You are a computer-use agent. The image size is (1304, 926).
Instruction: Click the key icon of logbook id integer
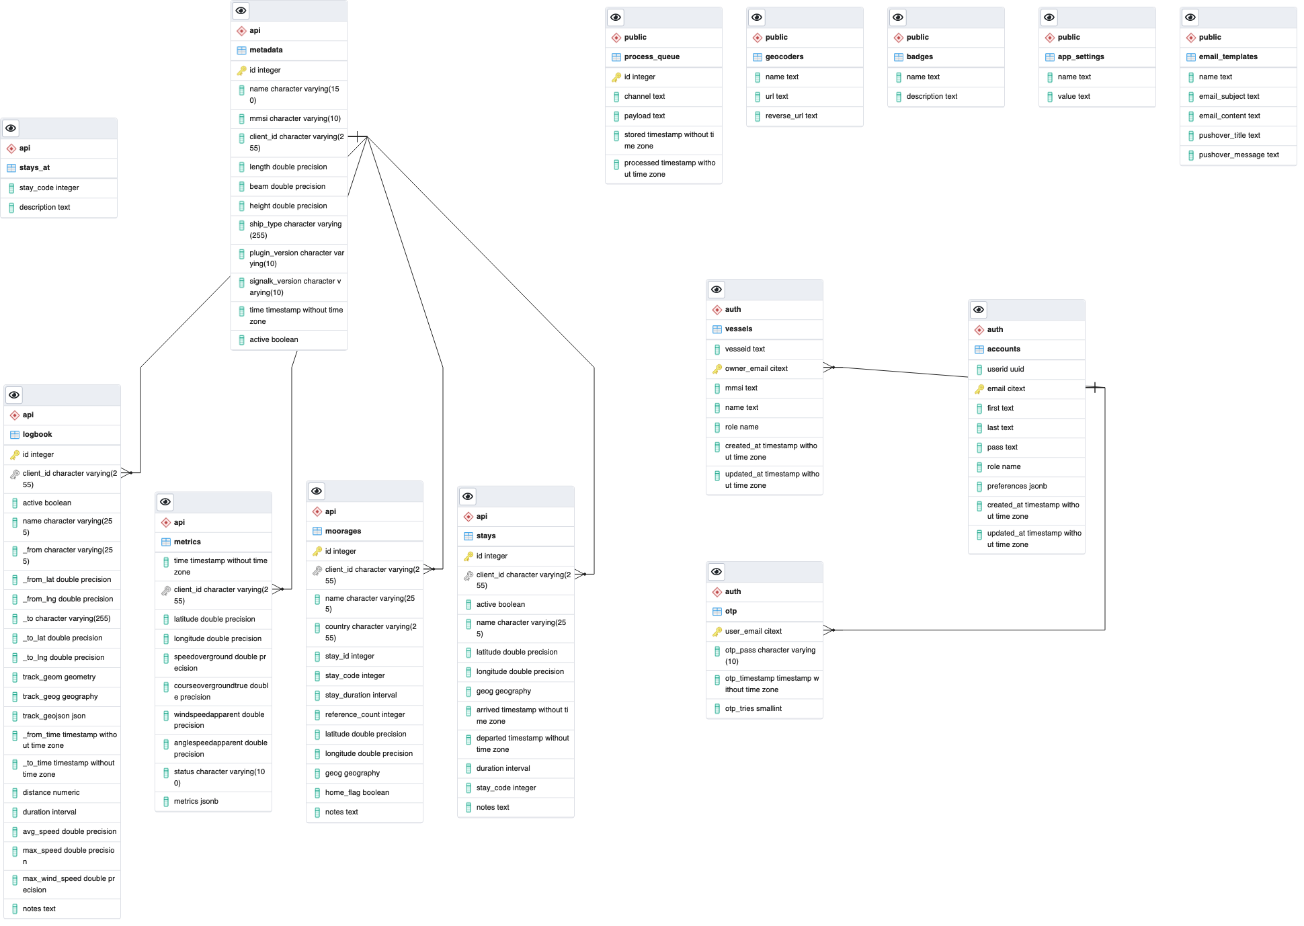coord(15,455)
